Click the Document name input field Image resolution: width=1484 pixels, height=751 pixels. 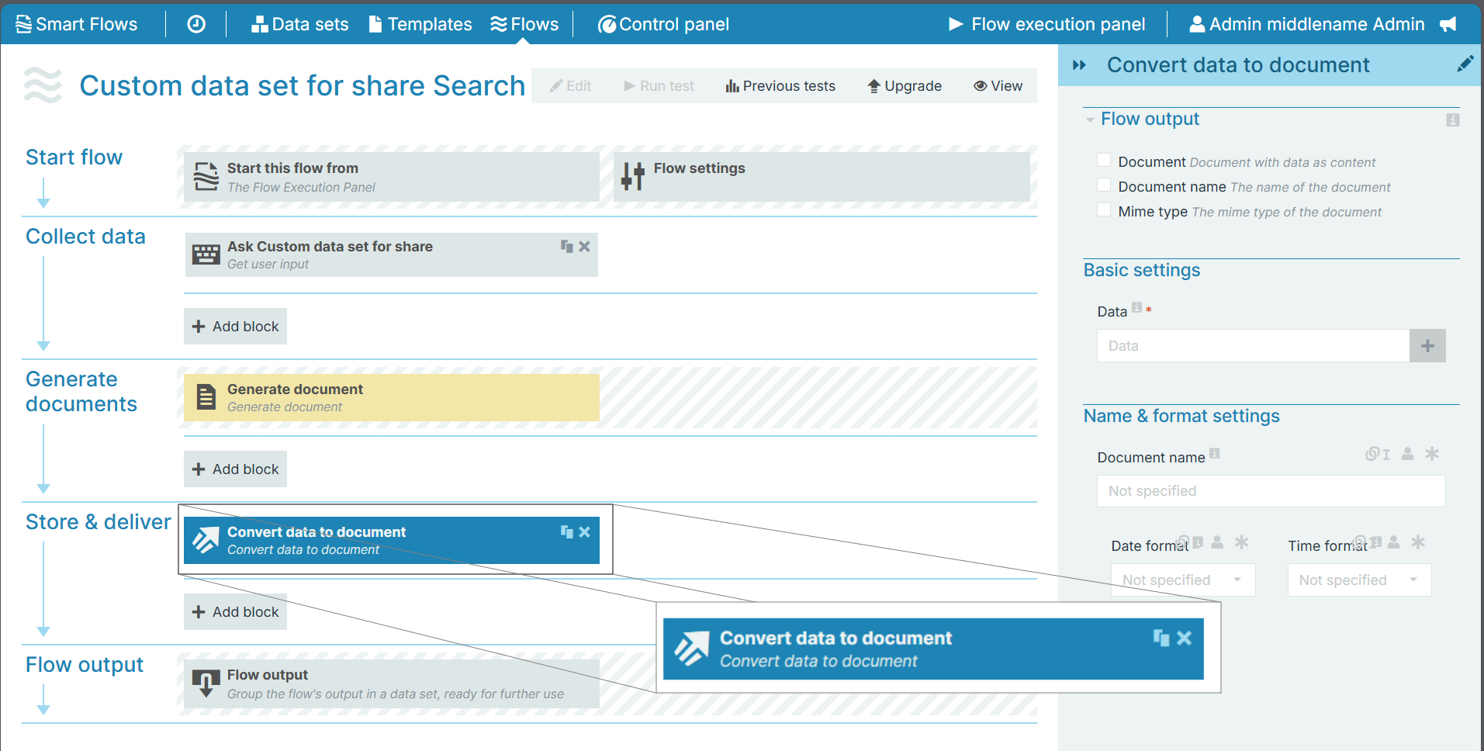(1271, 491)
